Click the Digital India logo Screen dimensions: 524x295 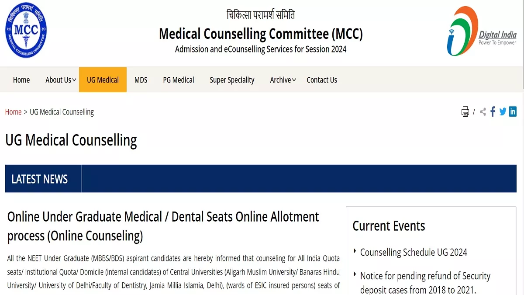481,31
